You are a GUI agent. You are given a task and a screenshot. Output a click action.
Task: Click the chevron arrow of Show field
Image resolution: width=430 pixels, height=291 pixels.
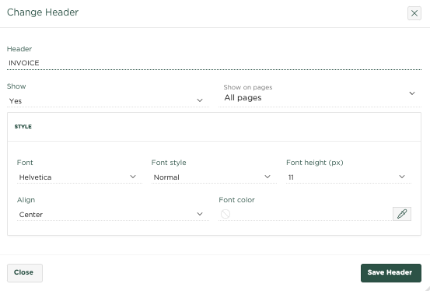coord(200,100)
